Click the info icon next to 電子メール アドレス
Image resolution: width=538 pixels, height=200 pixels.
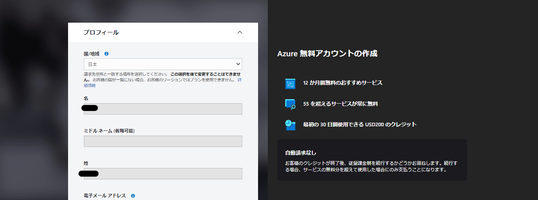click(x=133, y=196)
